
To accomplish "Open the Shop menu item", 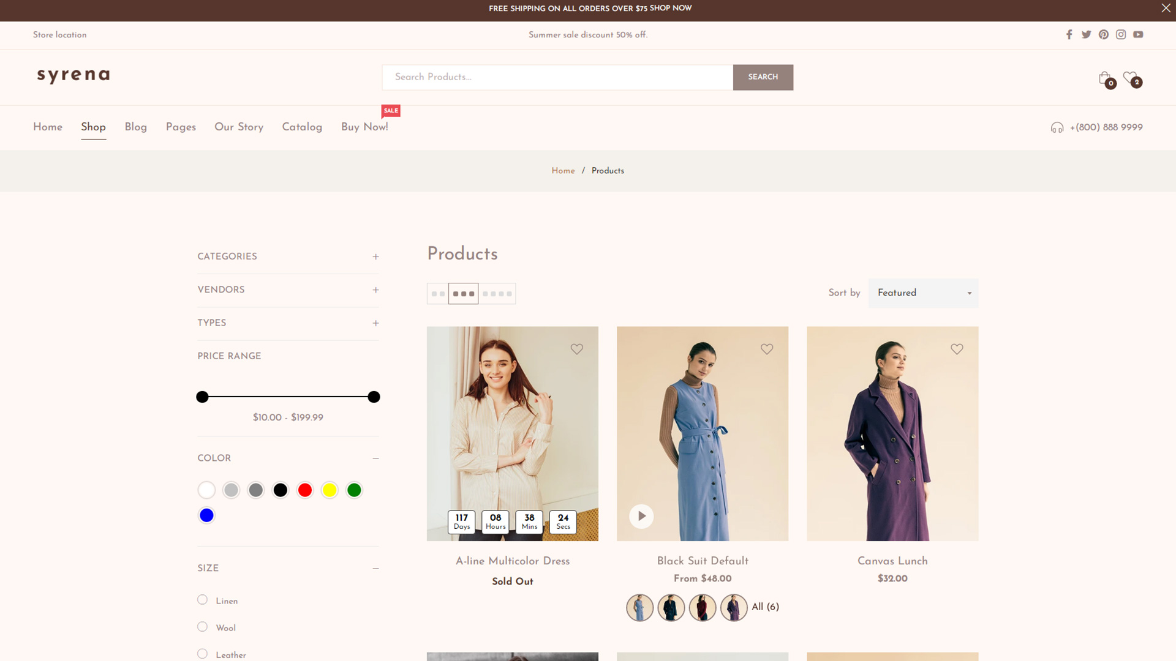I will point(93,127).
